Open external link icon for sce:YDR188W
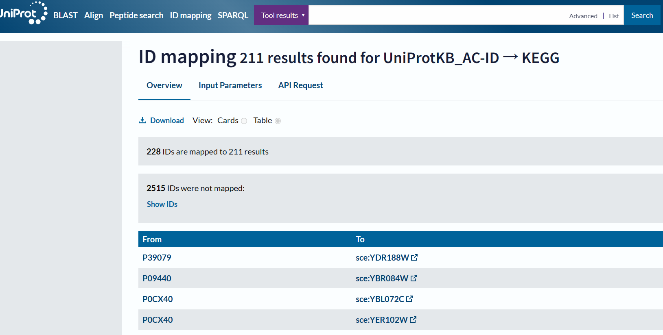663x335 pixels. 414,257
